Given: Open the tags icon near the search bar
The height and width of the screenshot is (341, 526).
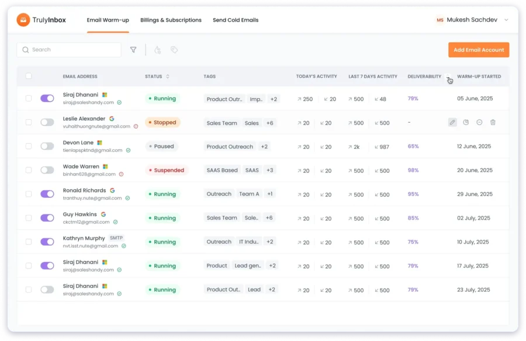Looking at the screenshot, I should click(174, 50).
